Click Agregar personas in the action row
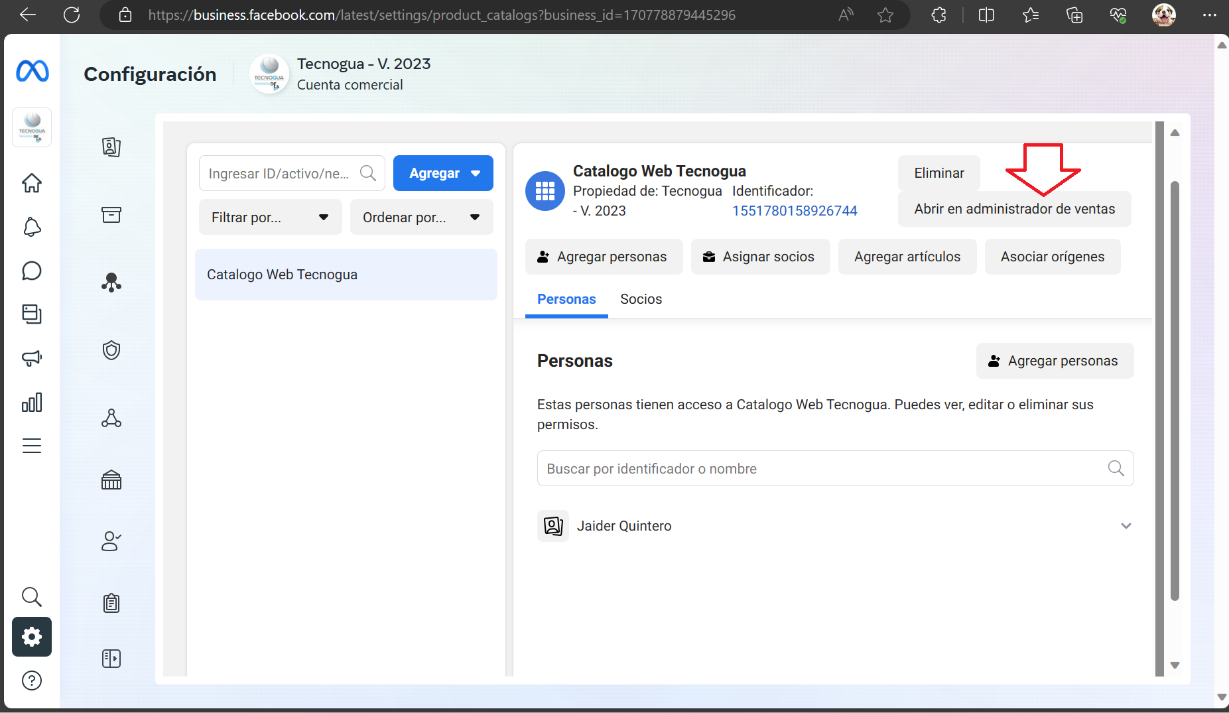Screen dimensions: 1229x713 604,257
